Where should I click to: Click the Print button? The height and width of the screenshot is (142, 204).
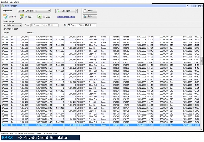[x=90, y=16]
